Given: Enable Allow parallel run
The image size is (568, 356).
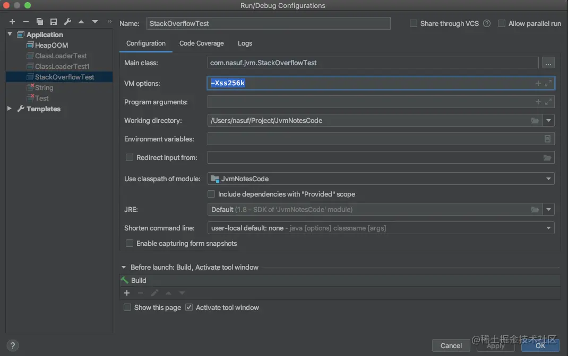Looking at the screenshot, I should pos(502,23).
